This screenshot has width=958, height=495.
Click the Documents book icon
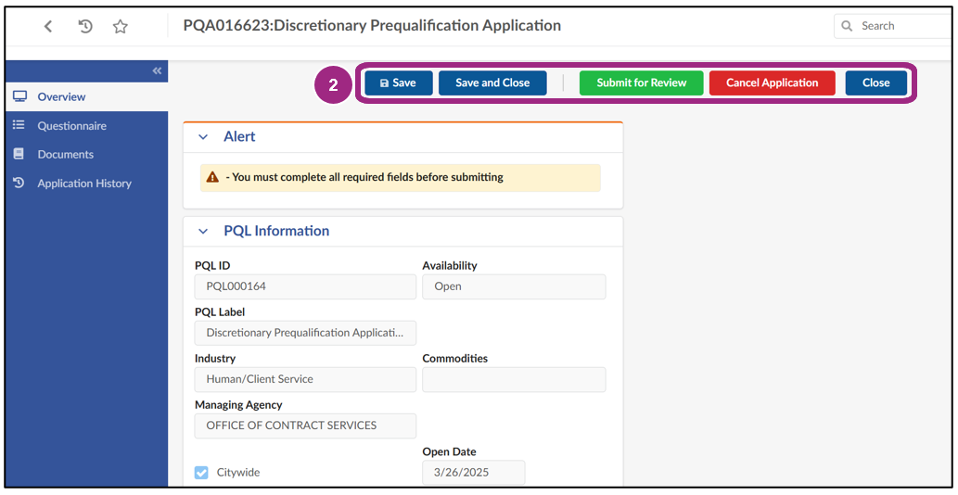19,154
